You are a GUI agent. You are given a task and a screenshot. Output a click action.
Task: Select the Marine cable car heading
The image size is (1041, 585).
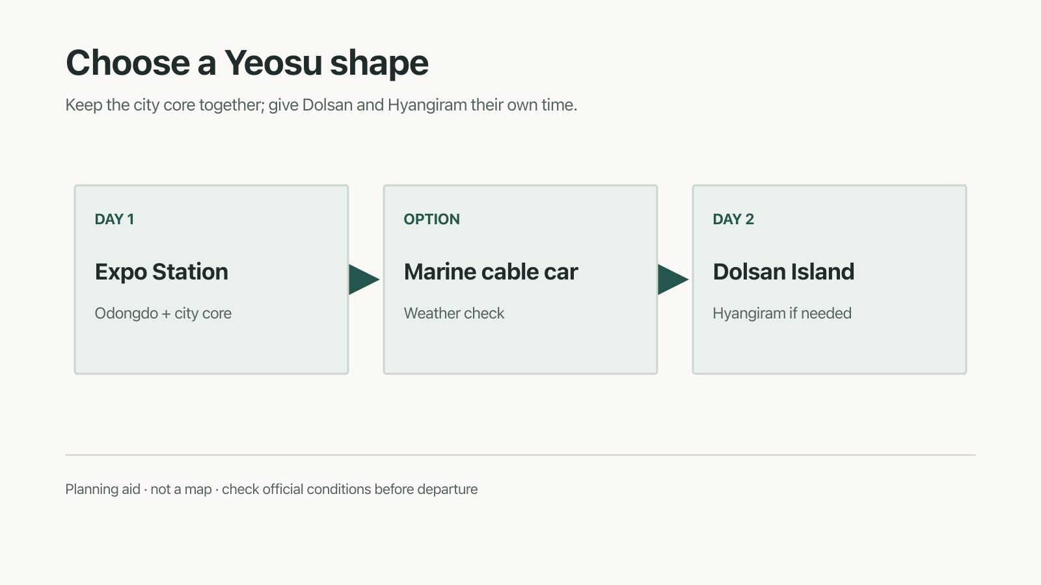tap(491, 272)
